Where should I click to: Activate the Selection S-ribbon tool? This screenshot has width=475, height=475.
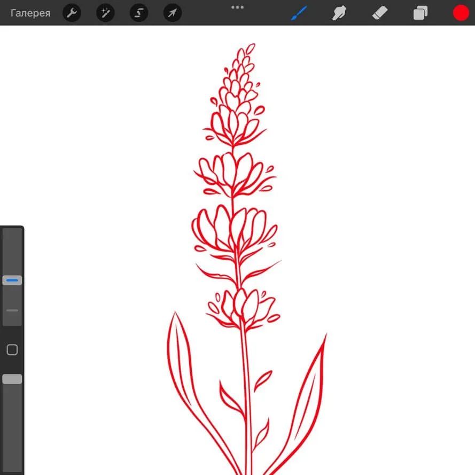point(139,13)
